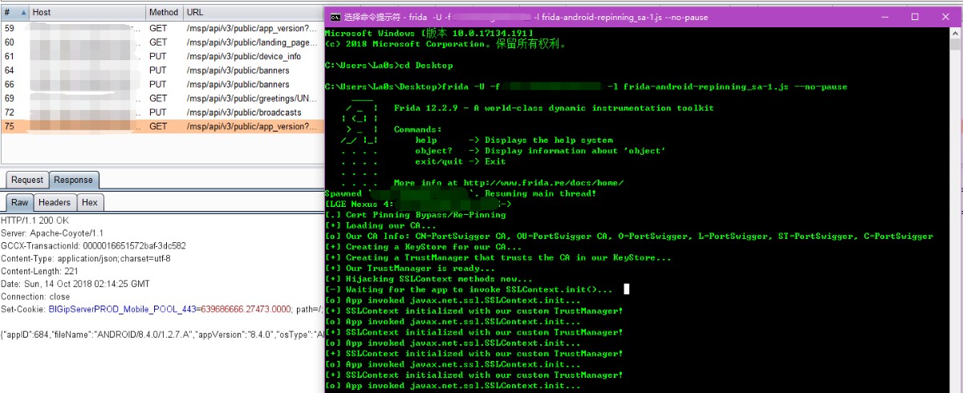Select request row 59 app_version

click(162, 28)
